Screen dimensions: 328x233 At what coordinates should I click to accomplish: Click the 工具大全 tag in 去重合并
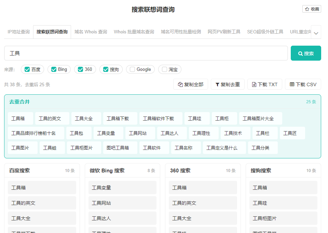pos(86,119)
